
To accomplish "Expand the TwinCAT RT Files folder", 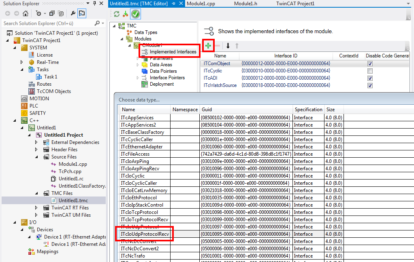I will pyautogui.click(x=36, y=208).
